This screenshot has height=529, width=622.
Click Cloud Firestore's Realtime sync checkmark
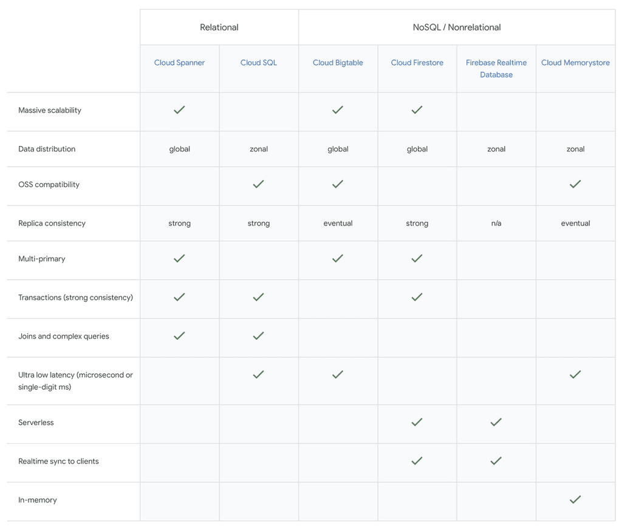tap(417, 461)
